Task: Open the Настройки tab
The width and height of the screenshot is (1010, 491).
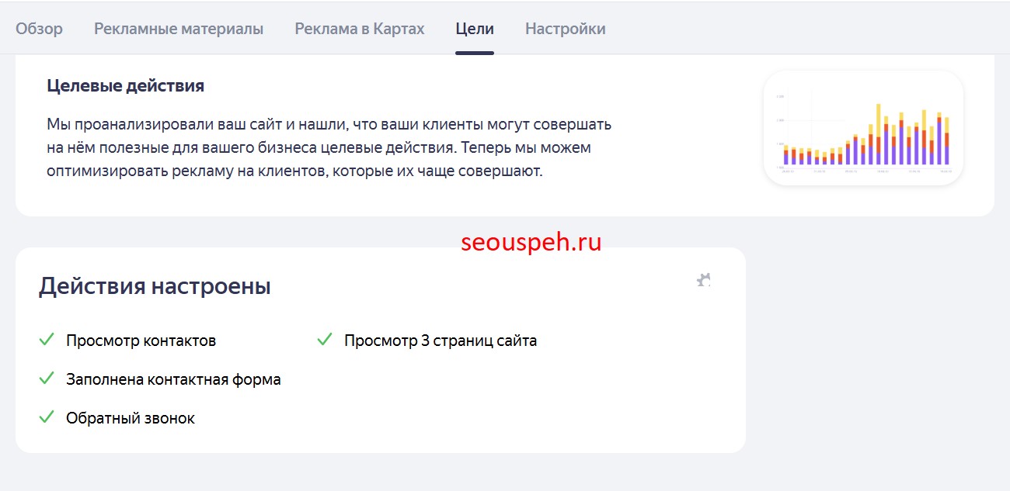Action: coord(566,29)
